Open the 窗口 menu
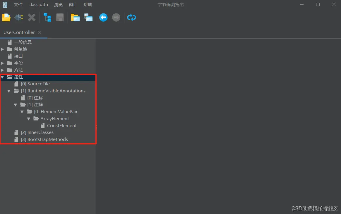The image size is (341, 214). coord(73,5)
